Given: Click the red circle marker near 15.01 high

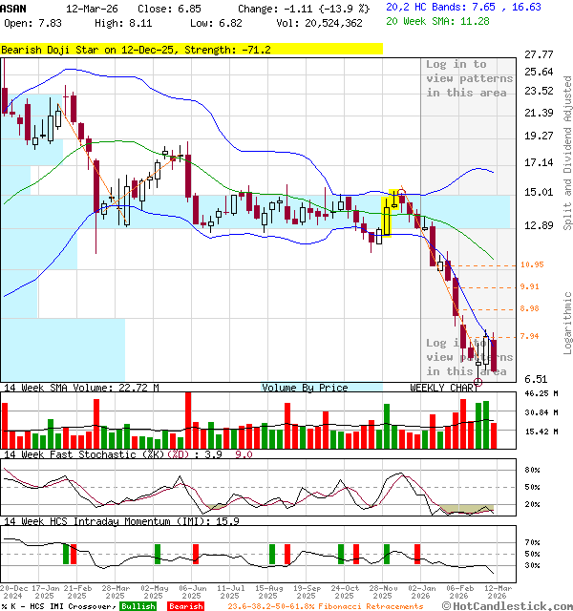Looking at the screenshot, I should [x=402, y=192].
